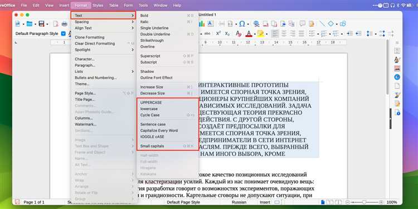Expand the Spacing submenu
The width and height of the screenshot is (418, 209).
pos(104,22)
